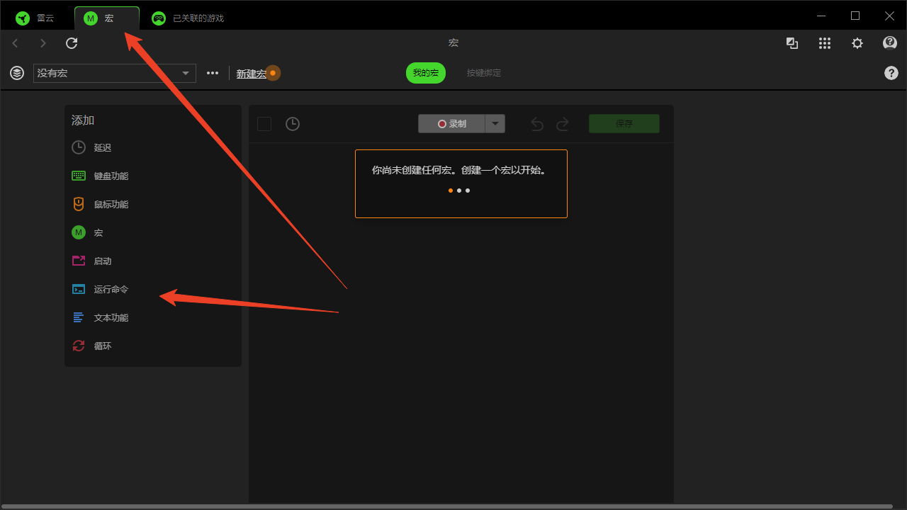Viewport: 907px width, 510px height.
Task: Expand the 录制 record options arrow
Action: click(495, 124)
